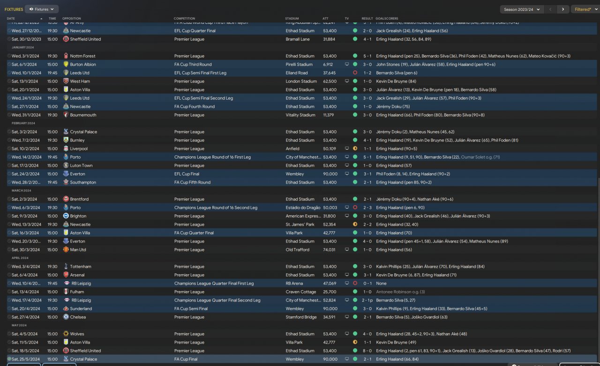Click scorer John Stones (19)

(x=392, y=65)
